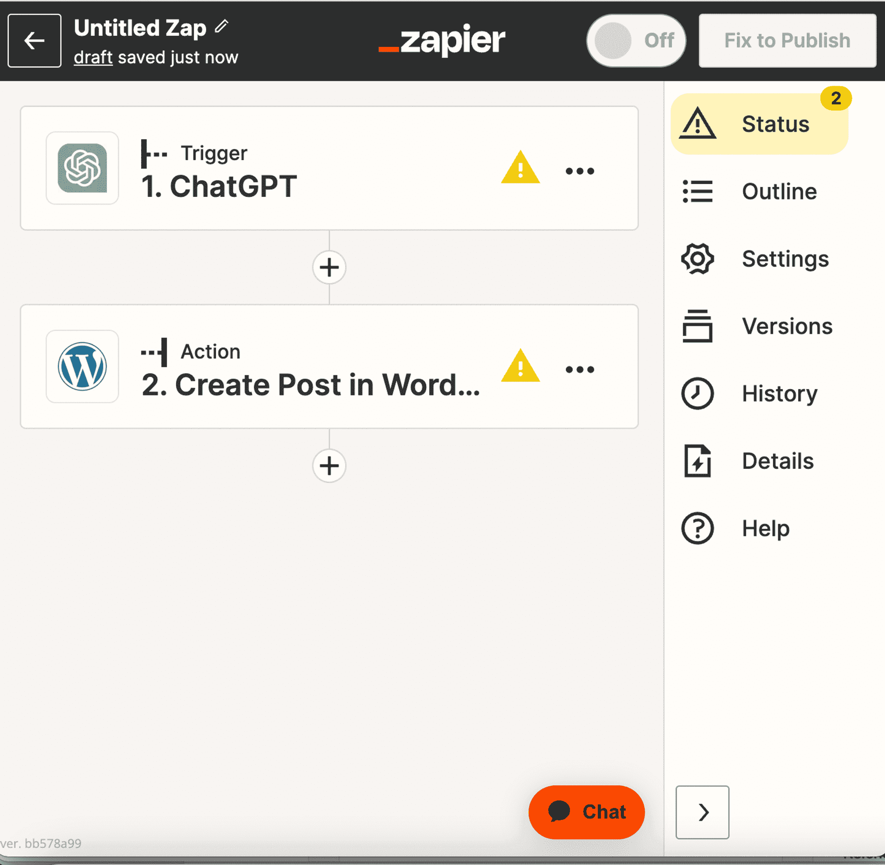View warning on ChatGPT trigger step
Viewport: 885px width, 865px height.
tap(520, 168)
